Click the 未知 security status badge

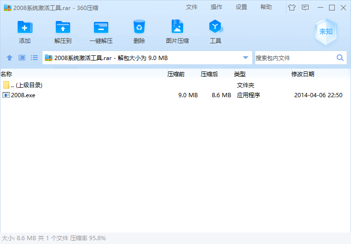[326, 32]
